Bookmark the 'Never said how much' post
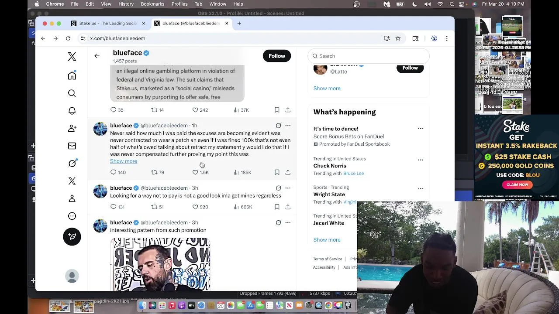559x314 pixels. [277, 172]
